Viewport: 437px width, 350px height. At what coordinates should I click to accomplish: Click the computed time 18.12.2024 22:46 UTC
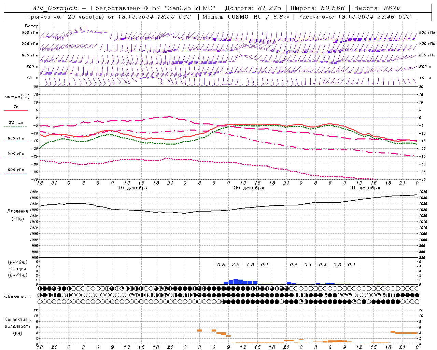coord(374,17)
